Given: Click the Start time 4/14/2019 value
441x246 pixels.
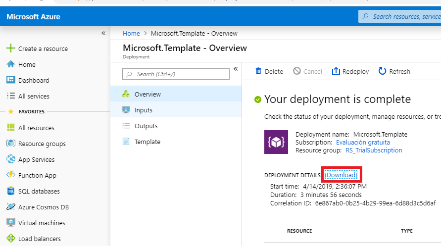Looking at the screenshot, I should [335, 187].
